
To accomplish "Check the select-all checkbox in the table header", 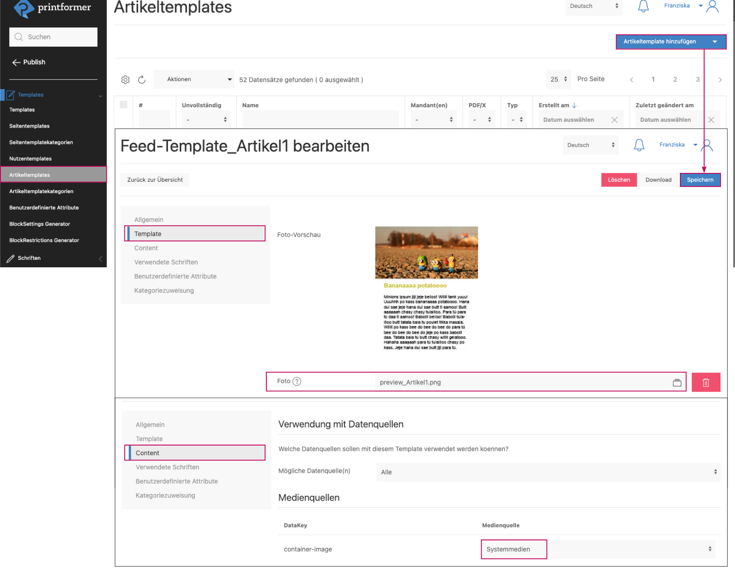I will [x=123, y=105].
